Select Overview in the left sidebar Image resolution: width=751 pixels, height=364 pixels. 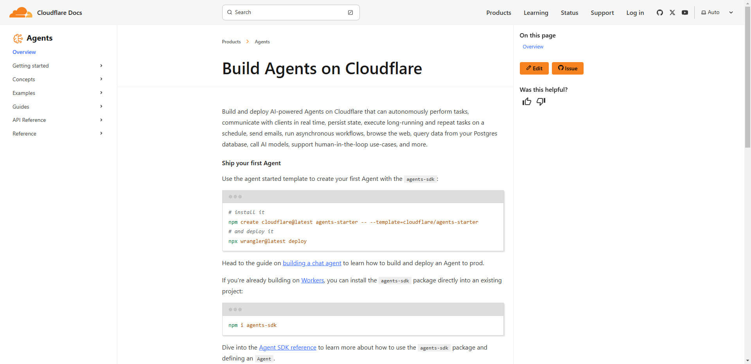tap(24, 52)
